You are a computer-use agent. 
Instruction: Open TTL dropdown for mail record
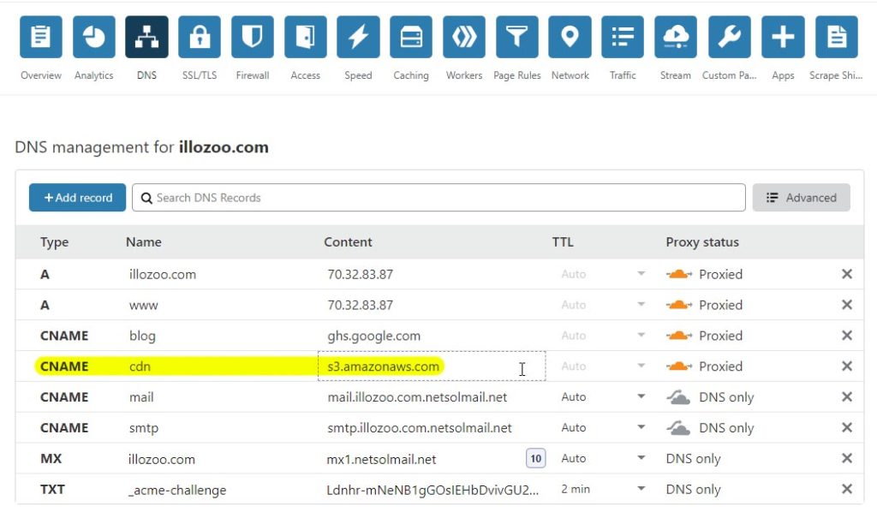coord(641,397)
